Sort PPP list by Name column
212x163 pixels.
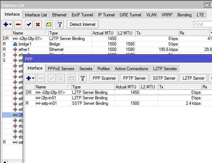pyautogui.click(x=53, y=87)
